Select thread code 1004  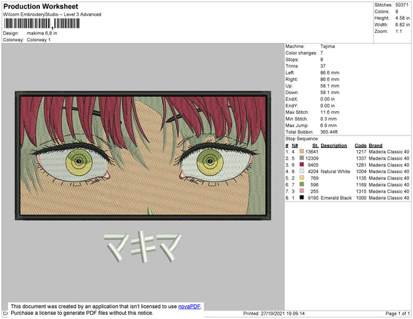(361, 171)
